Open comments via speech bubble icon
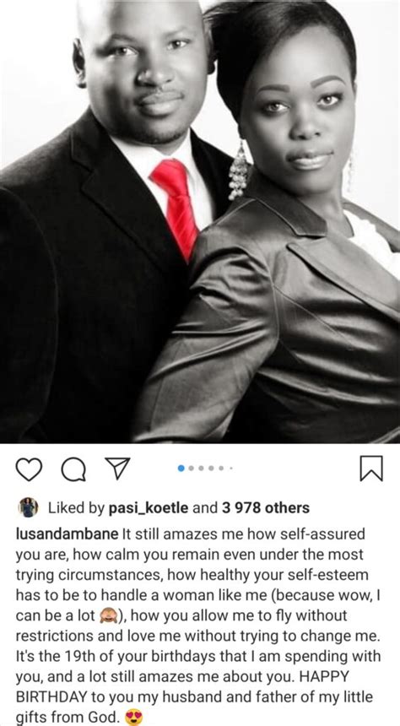Viewport: 400px width, 726px height. coord(73,469)
